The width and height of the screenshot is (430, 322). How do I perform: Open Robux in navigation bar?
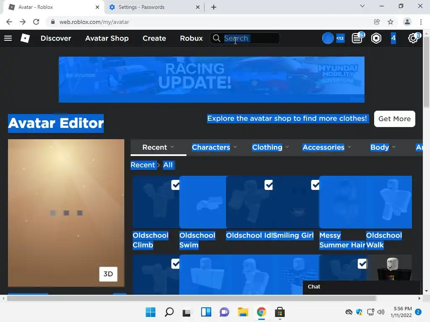coord(191,38)
